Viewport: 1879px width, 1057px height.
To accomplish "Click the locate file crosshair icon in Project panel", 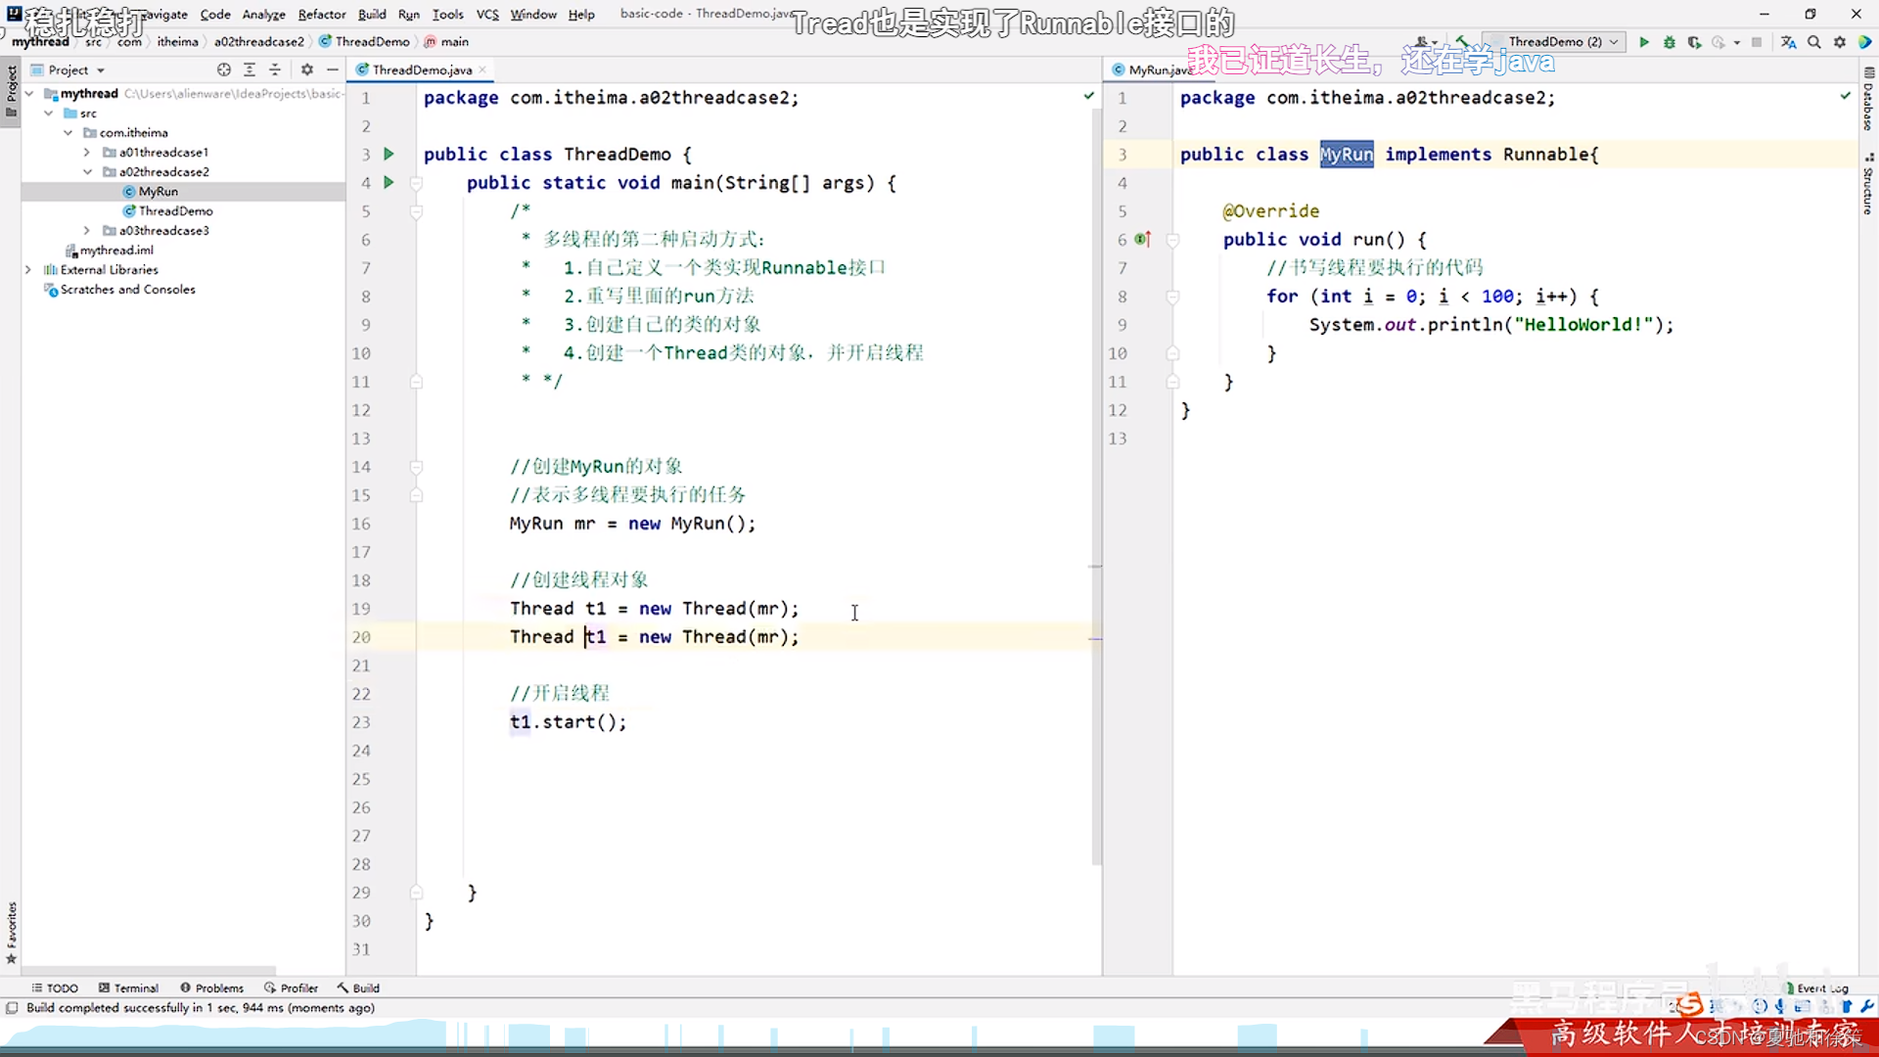I will 224,69.
